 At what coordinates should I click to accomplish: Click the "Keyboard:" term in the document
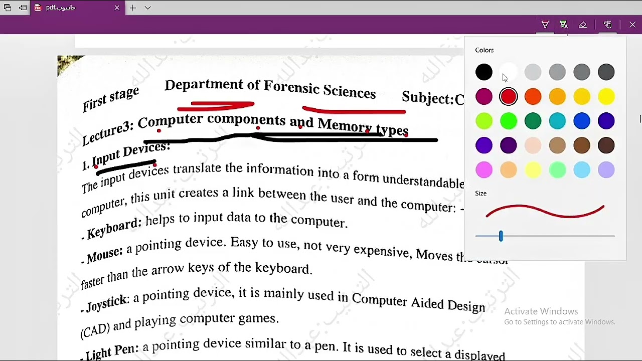tap(114, 228)
